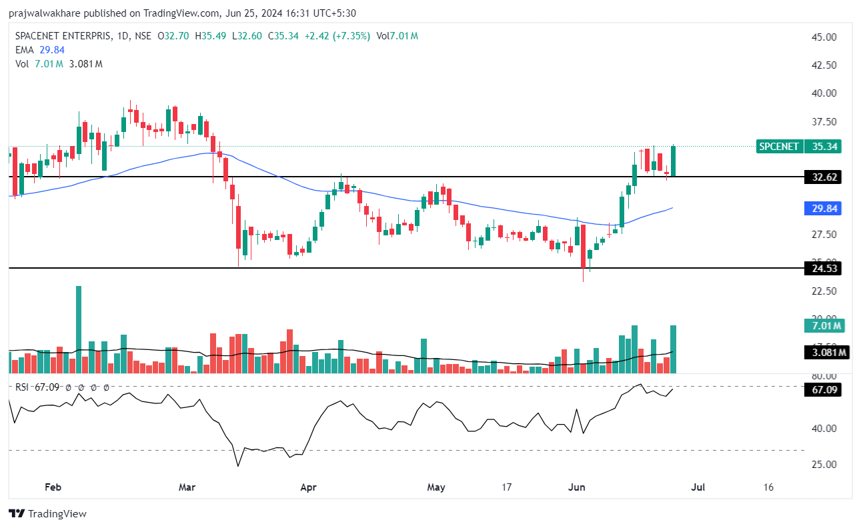This screenshot has width=861, height=528.
Task: Select the 24.53 support level price label
Action: pos(824,269)
